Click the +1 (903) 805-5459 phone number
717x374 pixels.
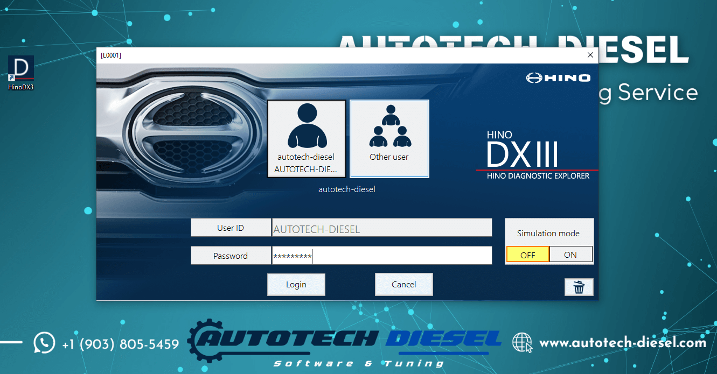120,344
